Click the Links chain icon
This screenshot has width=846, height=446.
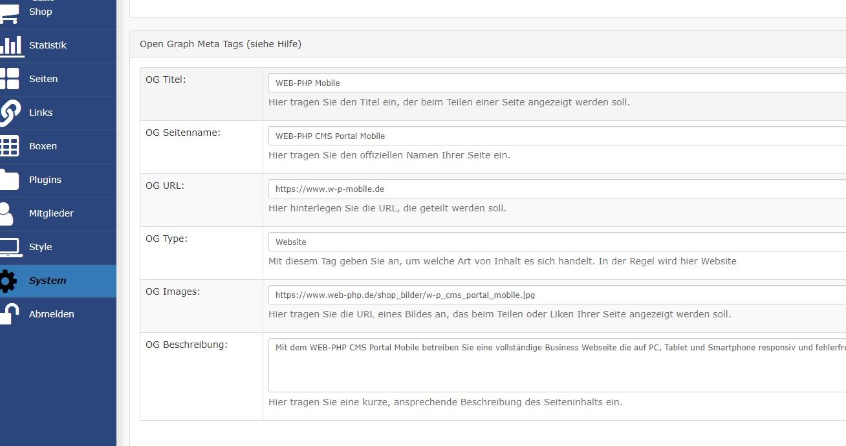pyautogui.click(x=9, y=112)
